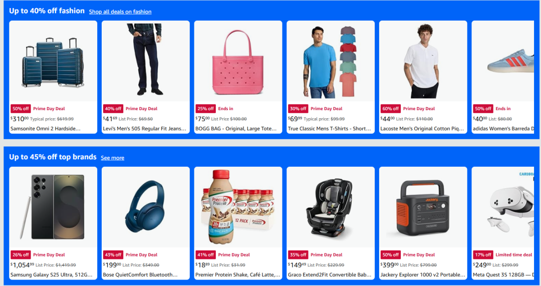
Task: Click the adidas Barreda sneaker image
Action: click(503, 61)
